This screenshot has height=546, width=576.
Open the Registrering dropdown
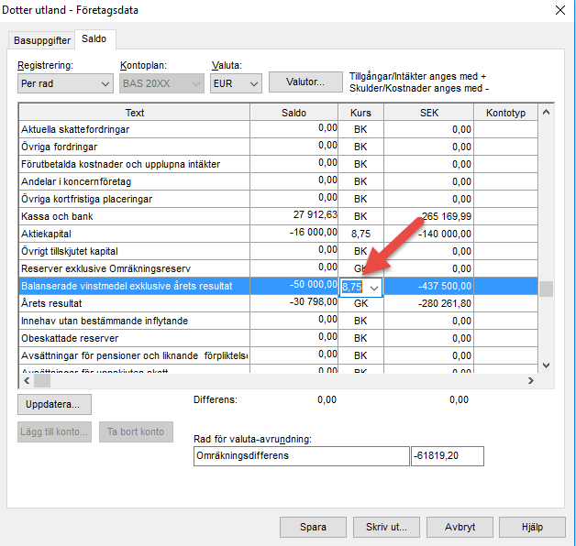coord(65,83)
